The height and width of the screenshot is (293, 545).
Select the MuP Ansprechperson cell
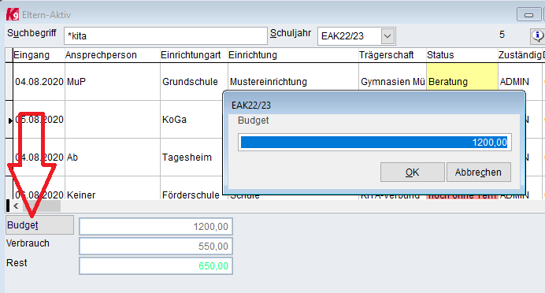(x=113, y=82)
